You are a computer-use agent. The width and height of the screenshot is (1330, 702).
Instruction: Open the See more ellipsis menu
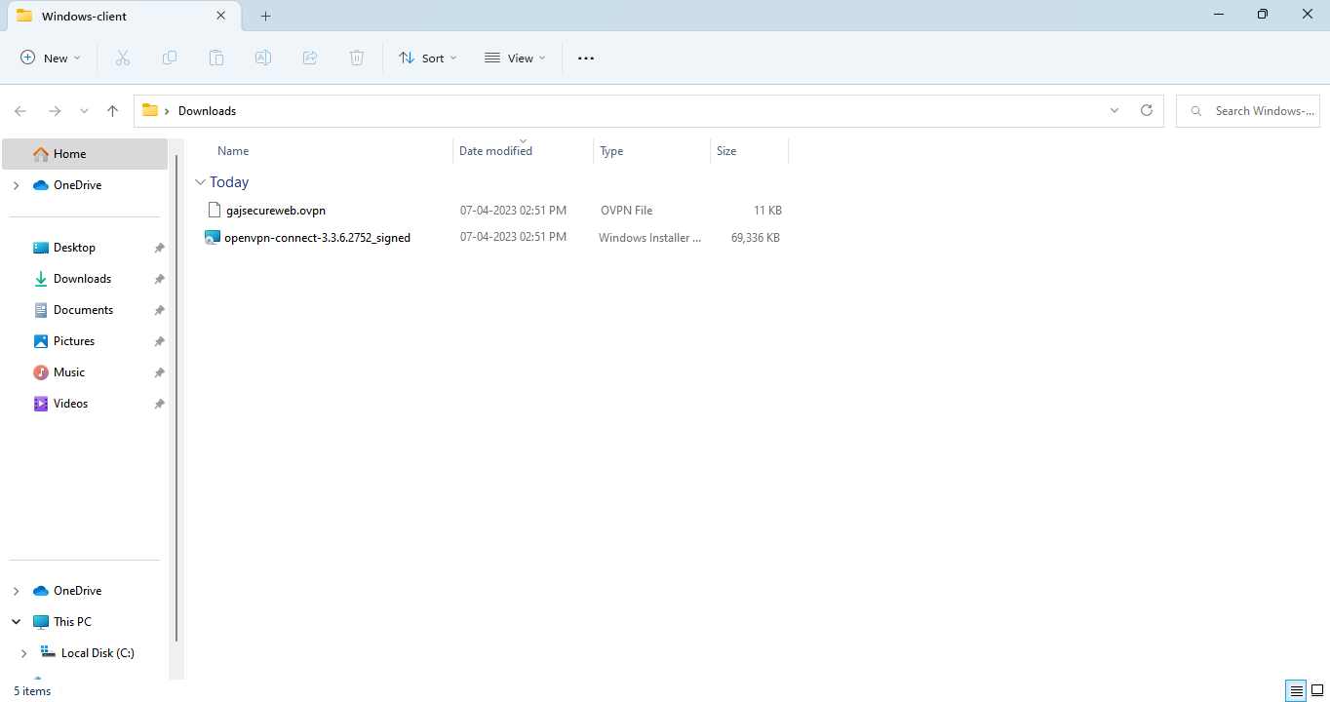pyautogui.click(x=586, y=58)
